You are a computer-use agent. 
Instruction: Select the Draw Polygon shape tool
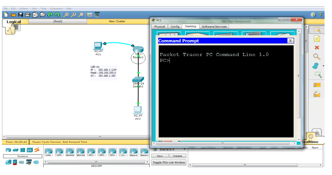click(316, 66)
